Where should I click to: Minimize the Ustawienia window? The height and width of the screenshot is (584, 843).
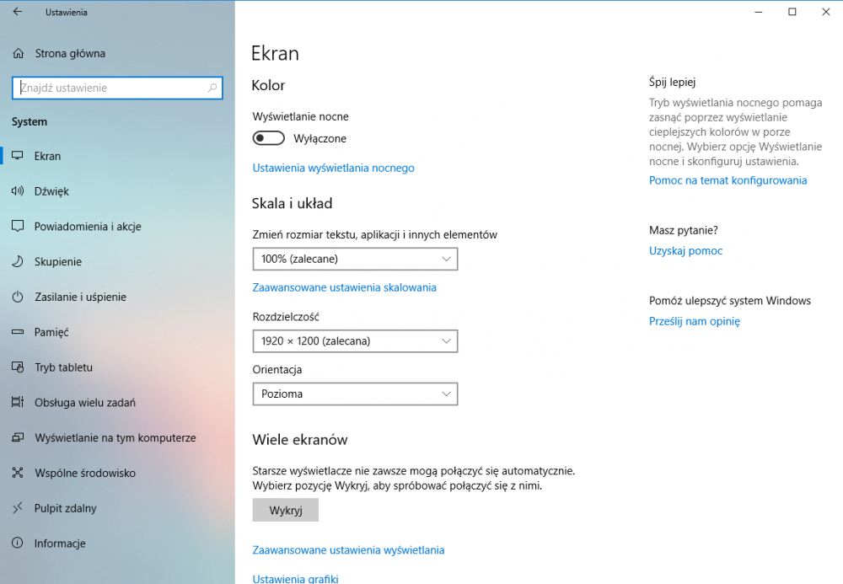click(x=759, y=12)
